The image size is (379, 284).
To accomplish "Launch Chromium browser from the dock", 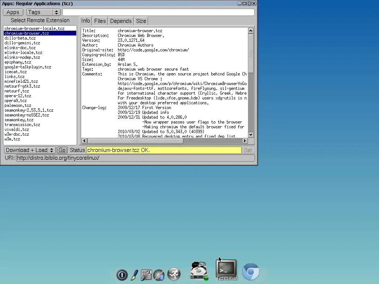I will 251,272.
